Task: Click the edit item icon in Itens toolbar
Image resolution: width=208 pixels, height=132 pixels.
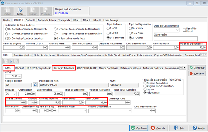Action: tap(11, 61)
